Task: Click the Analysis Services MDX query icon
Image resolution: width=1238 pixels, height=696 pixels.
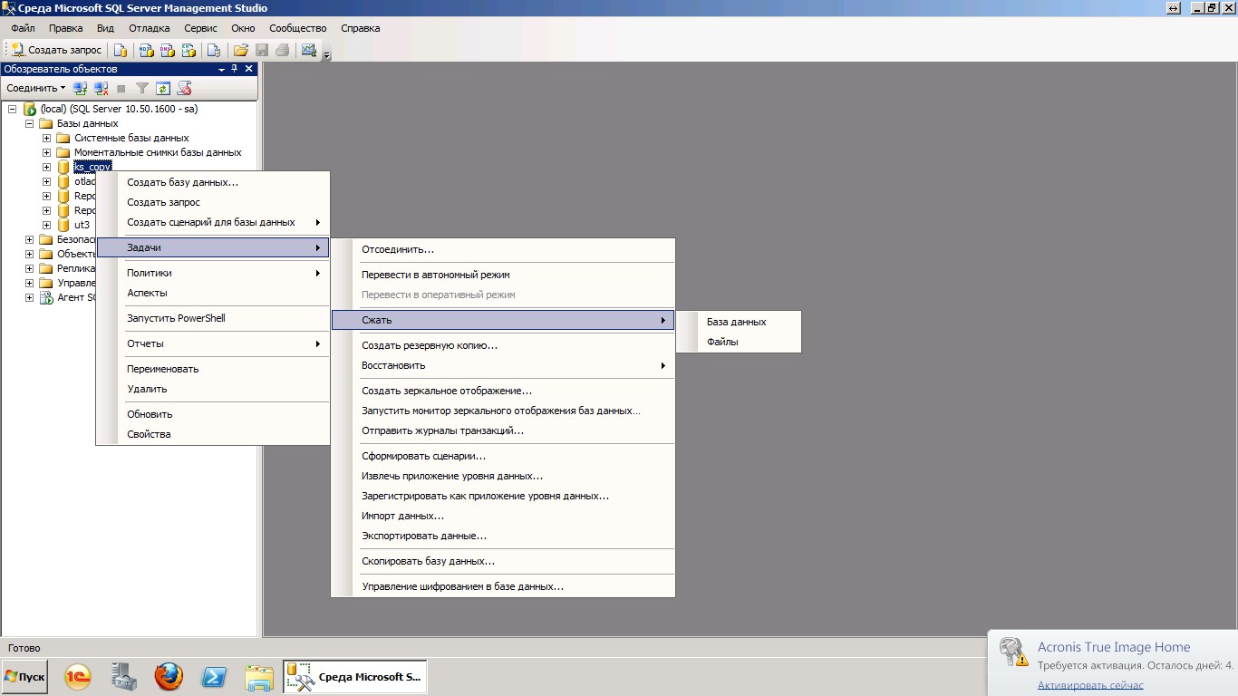Action: [146, 50]
